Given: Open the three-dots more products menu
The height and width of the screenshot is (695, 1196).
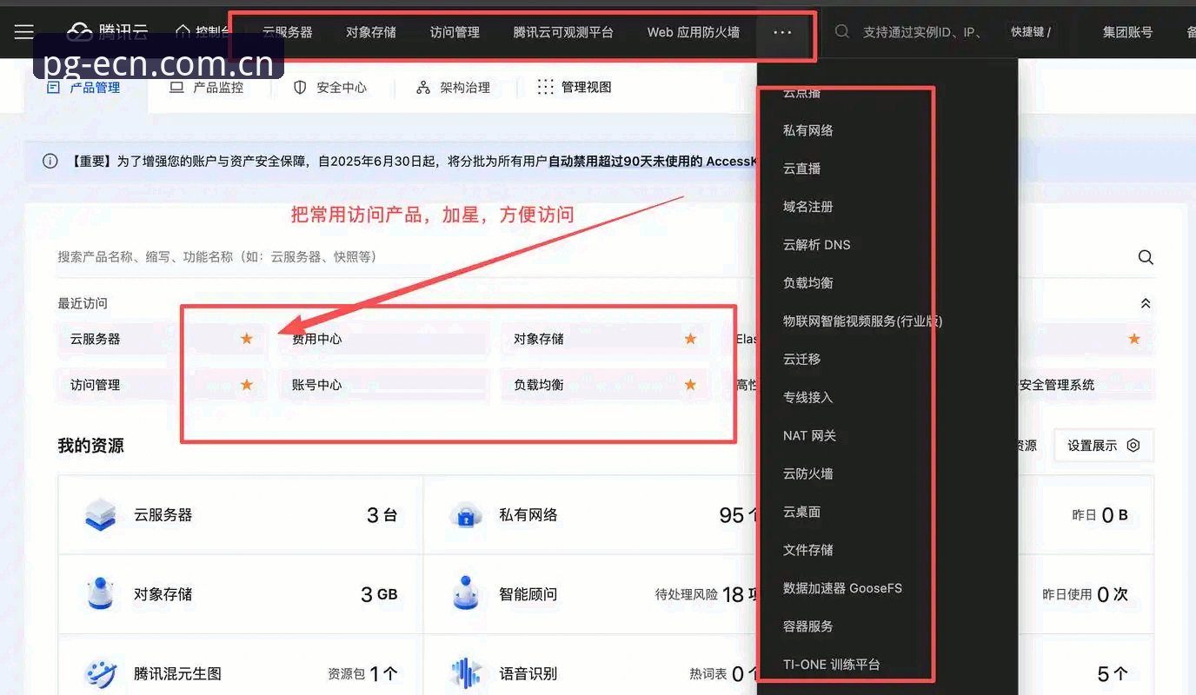Looking at the screenshot, I should pos(782,32).
